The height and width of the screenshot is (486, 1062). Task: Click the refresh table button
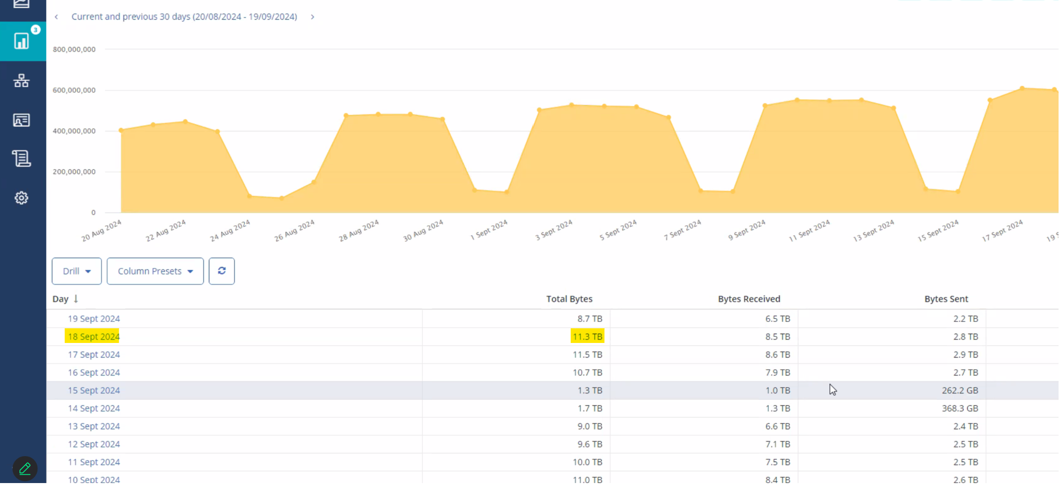tap(222, 272)
